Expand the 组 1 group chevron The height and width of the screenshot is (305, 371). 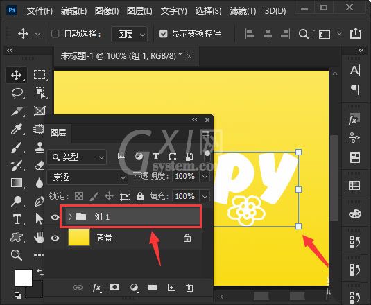(70, 216)
